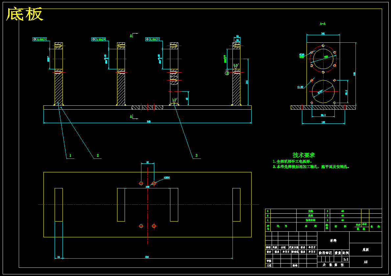Click the 底板 name in title block
Screen dimensions: 391x276
(366, 250)
